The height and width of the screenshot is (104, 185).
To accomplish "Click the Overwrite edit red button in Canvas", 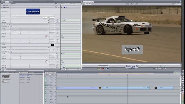I will [103, 69].
